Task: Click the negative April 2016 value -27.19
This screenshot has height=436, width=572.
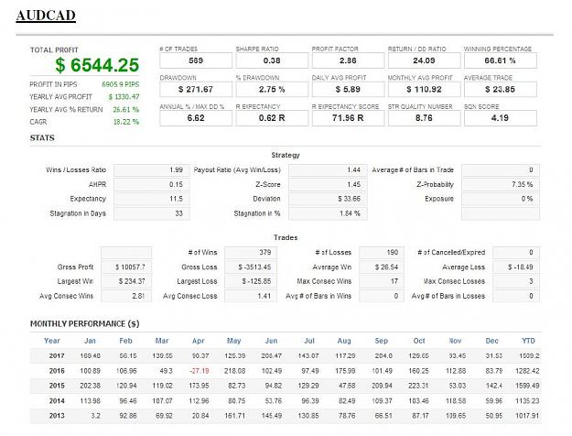Action: pyautogui.click(x=200, y=371)
